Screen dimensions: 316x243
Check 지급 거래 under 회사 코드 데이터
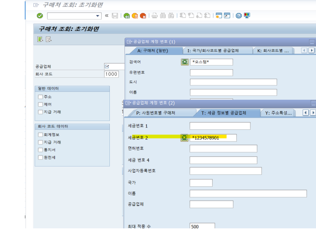pyautogui.click(x=41, y=142)
